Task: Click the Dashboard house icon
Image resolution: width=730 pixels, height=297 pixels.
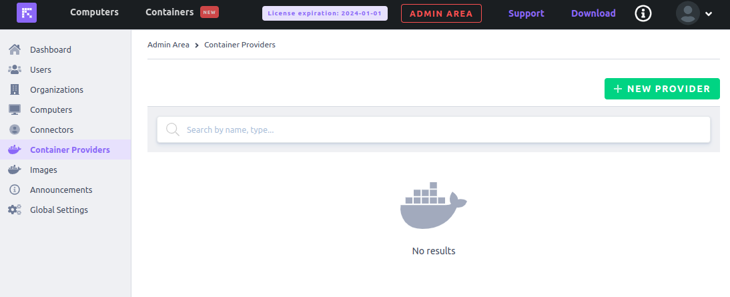Action: point(15,49)
